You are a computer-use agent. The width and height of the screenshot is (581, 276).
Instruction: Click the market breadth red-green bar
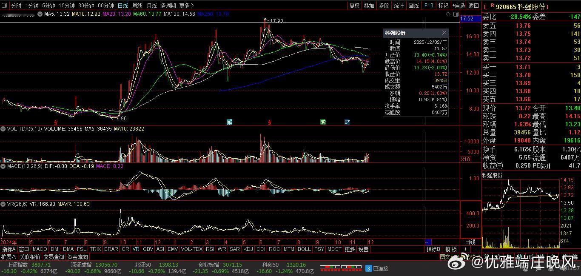coord(341,268)
